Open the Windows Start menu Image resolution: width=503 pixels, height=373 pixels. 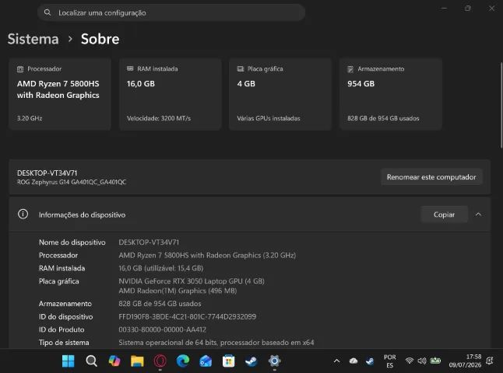(68, 361)
